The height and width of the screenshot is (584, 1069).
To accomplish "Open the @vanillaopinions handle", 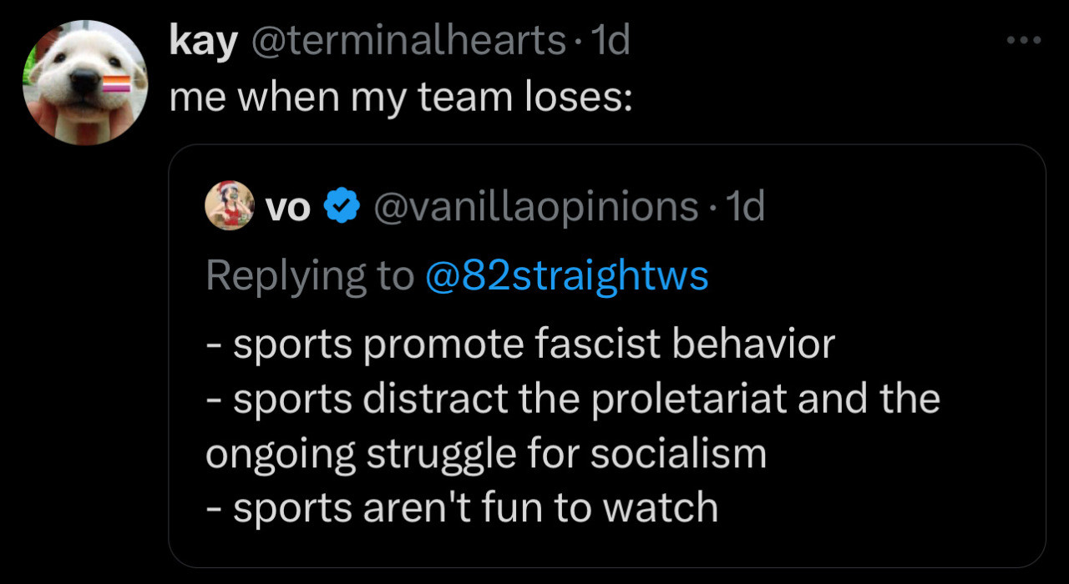I will (535, 206).
